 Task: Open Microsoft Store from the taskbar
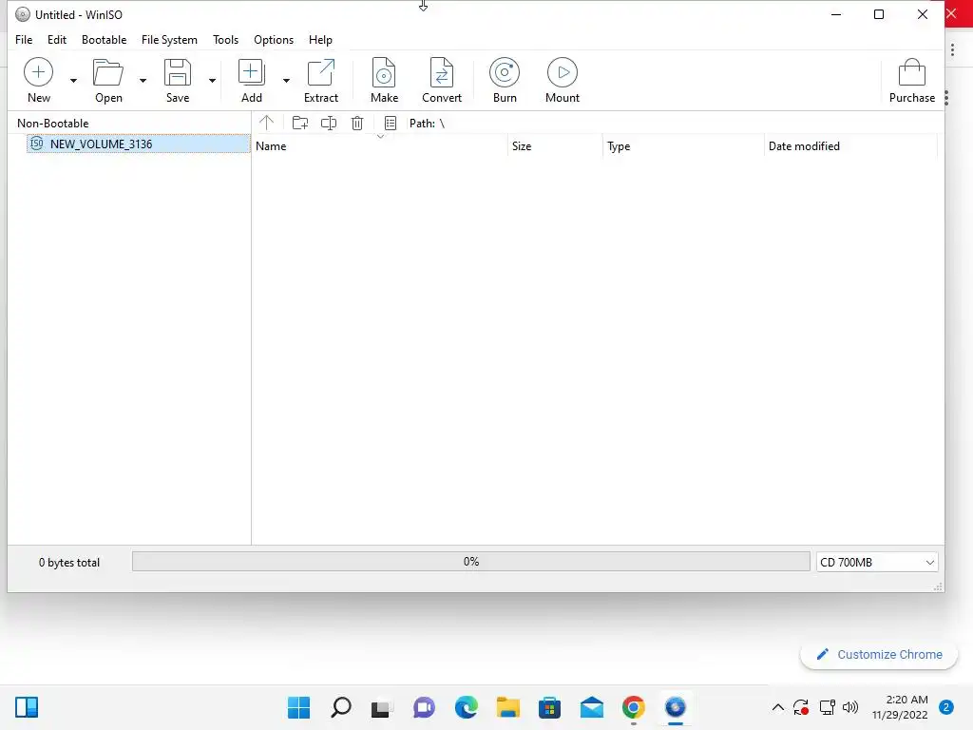point(550,707)
